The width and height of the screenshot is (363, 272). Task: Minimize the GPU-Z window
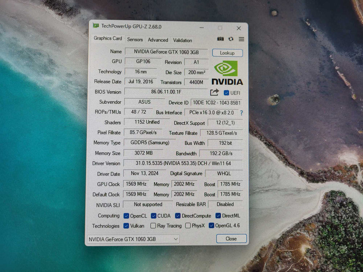(202, 28)
